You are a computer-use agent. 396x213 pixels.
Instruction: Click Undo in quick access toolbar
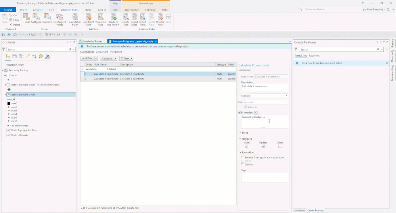coord(20,34)
